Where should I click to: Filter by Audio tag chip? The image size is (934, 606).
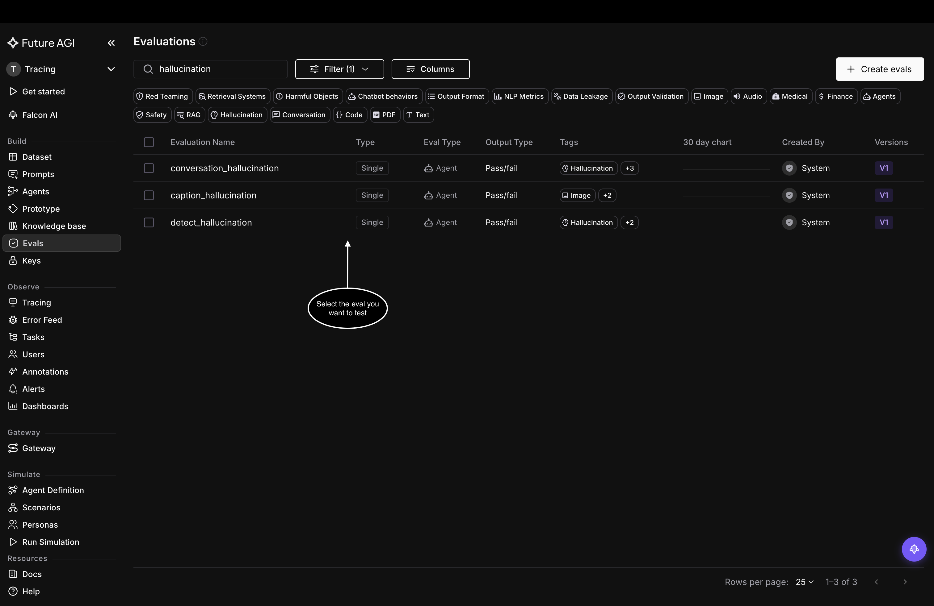pyautogui.click(x=748, y=96)
